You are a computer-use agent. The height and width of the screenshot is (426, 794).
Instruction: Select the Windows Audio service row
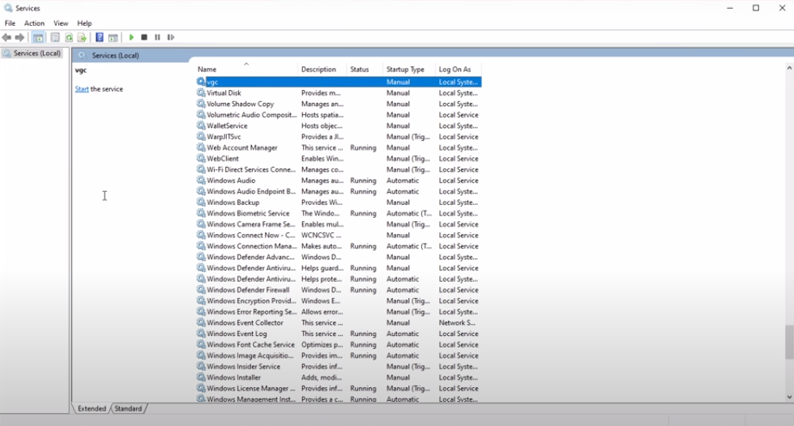point(339,181)
